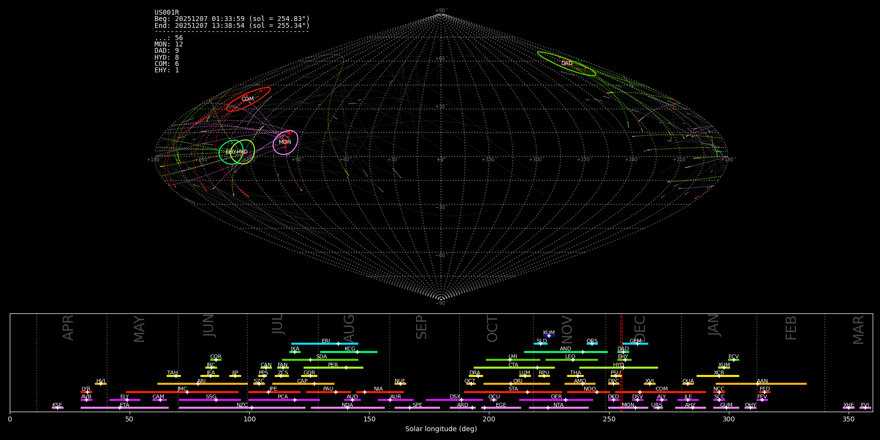Image resolution: width=880 pixels, height=440 pixels.
Task: Click the +330 longitude label
Action: [488, 160]
